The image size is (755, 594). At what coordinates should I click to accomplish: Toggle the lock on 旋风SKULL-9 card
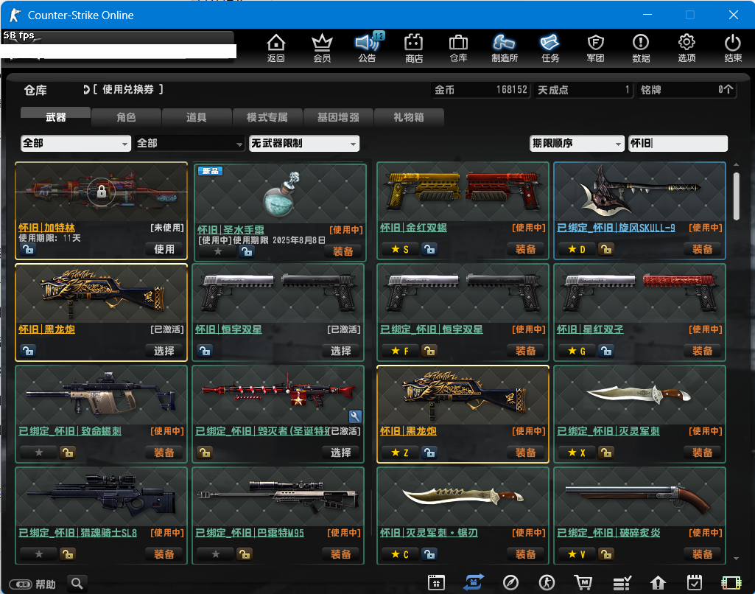605,249
